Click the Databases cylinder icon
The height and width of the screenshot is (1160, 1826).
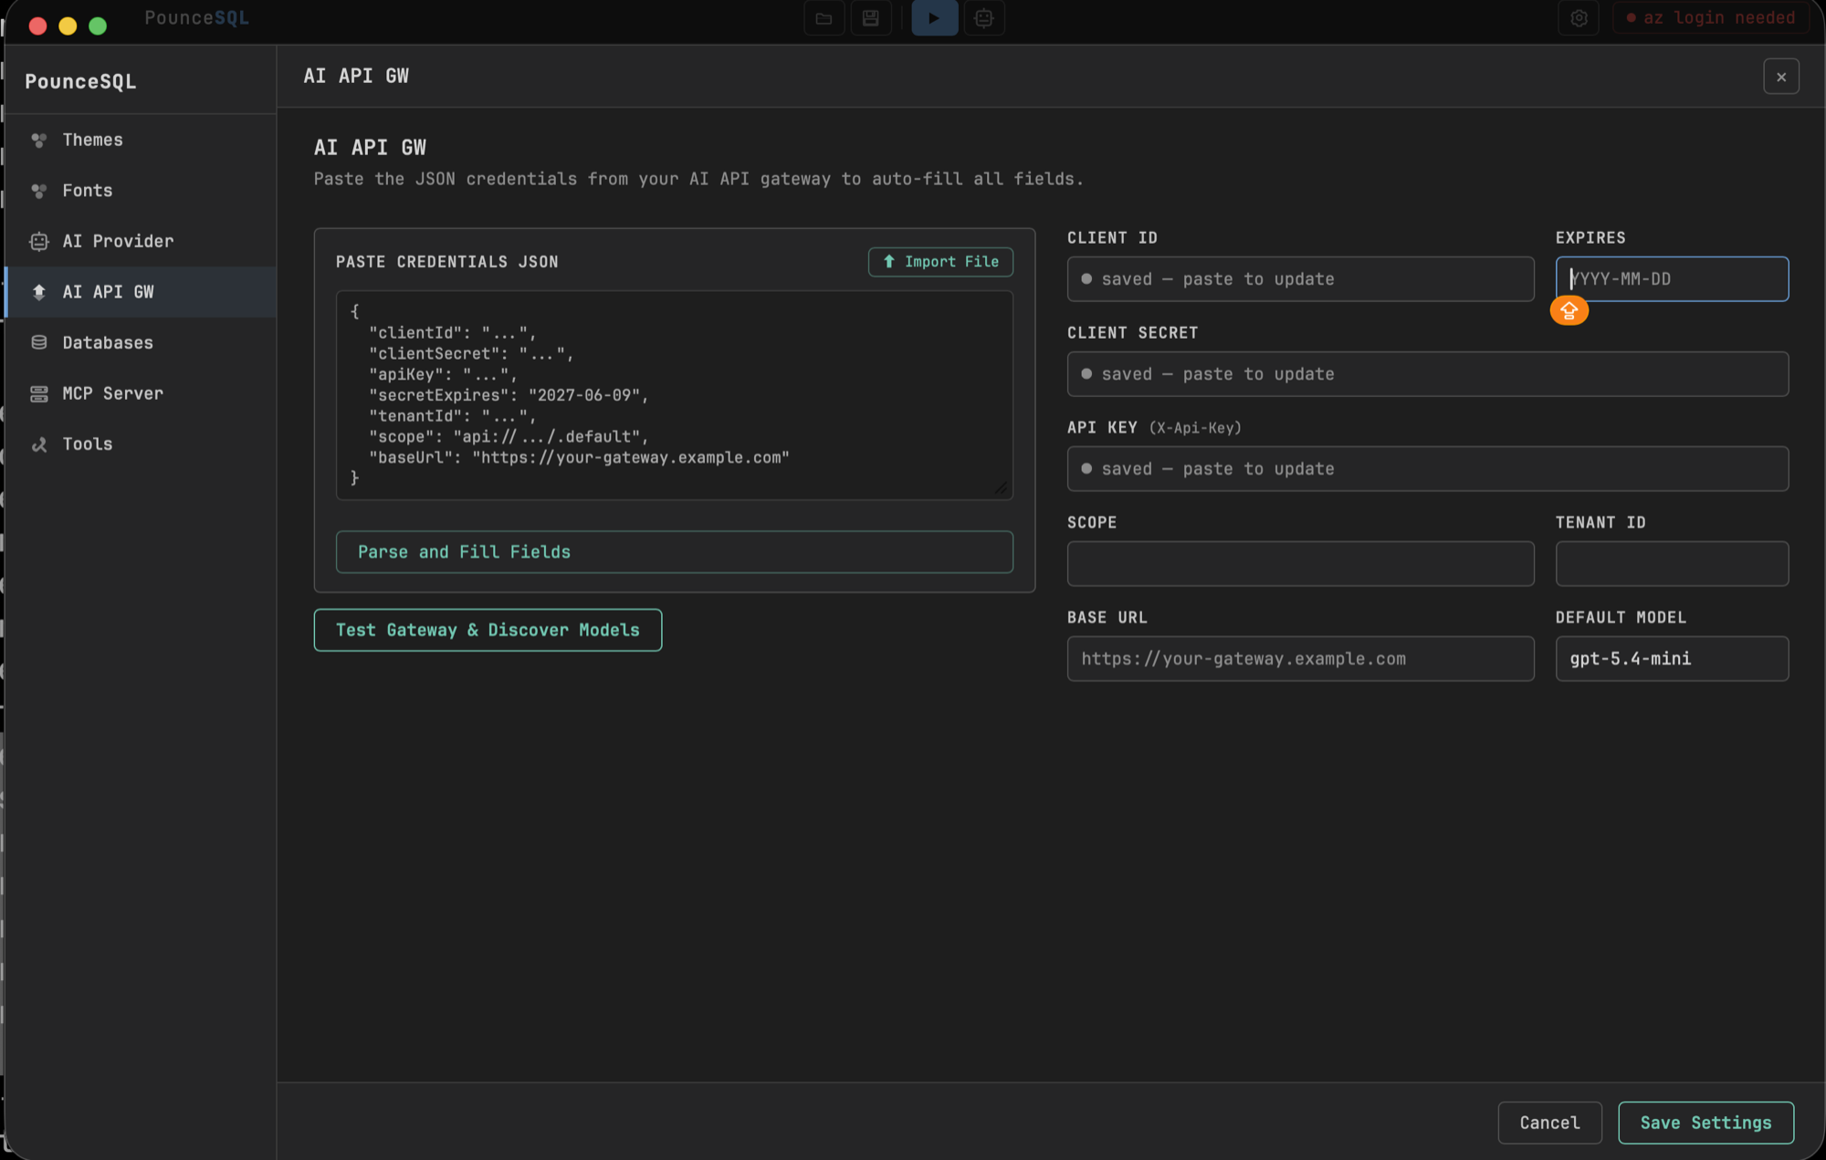tap(38, 343)
